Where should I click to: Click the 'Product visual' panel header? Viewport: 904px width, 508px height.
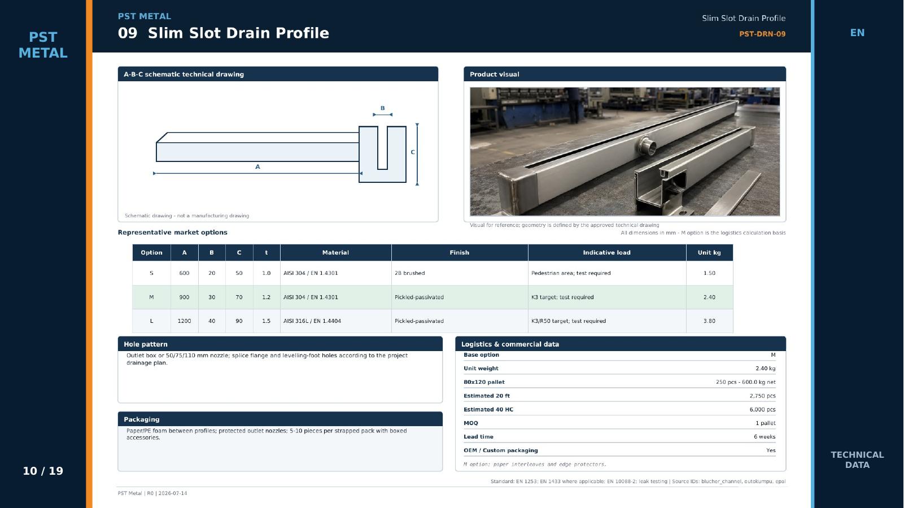(624, 74)
